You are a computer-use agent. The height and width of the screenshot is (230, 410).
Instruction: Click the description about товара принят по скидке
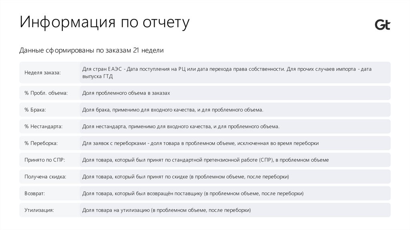click(x=186, y=177)
